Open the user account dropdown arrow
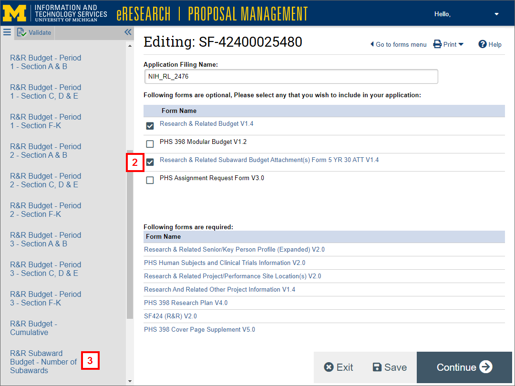The image size is (515, 386). (496, 14)
